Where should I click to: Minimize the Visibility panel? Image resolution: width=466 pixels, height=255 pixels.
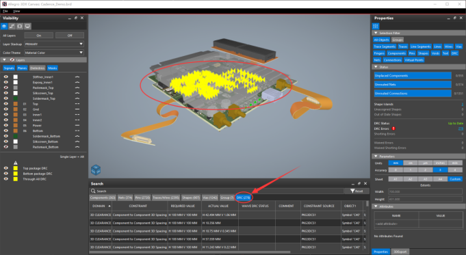pos(70,18)
